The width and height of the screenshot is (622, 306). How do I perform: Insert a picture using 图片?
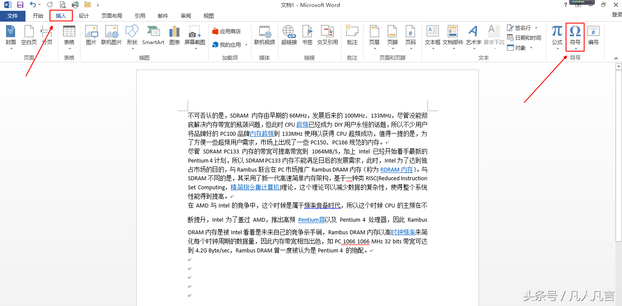point(91,35)
